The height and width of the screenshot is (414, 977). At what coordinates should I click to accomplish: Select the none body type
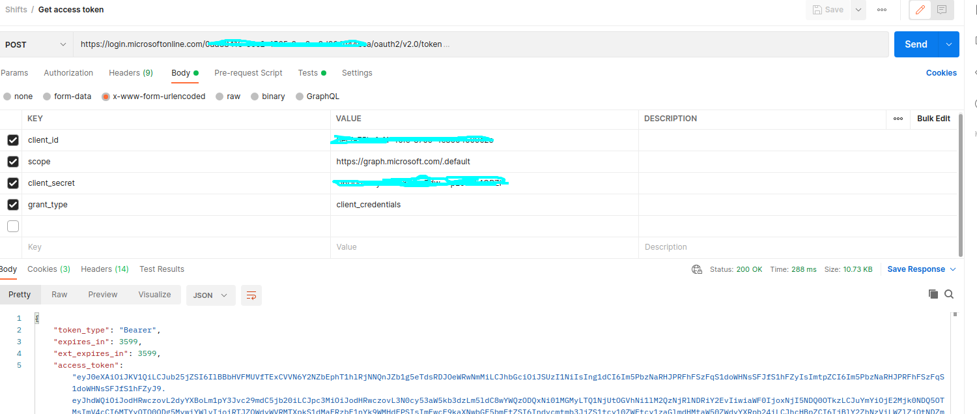[18, 96]
